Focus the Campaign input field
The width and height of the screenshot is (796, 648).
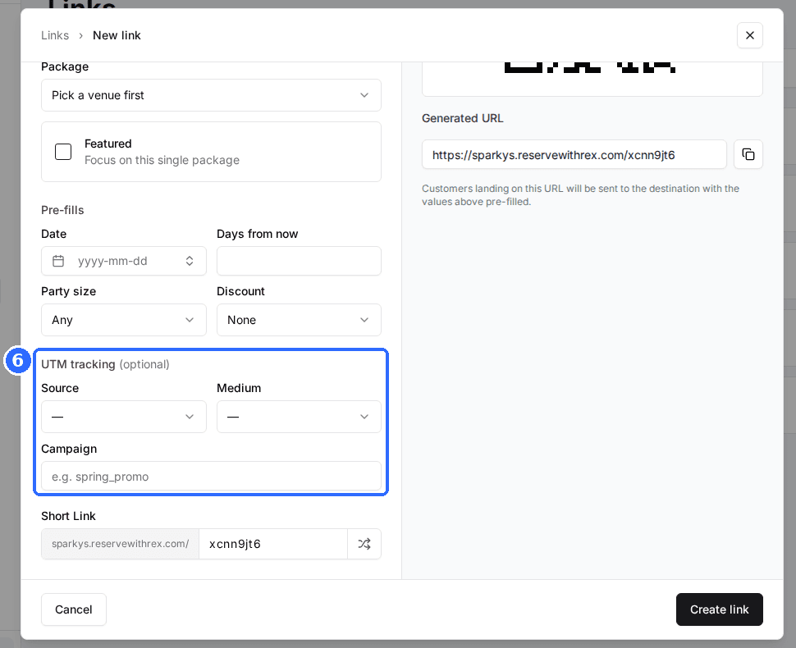tap(211, 477)
